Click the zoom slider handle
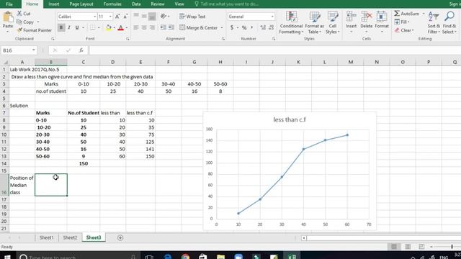This screenshot has width=461, height=259. (x=452, y=247)
